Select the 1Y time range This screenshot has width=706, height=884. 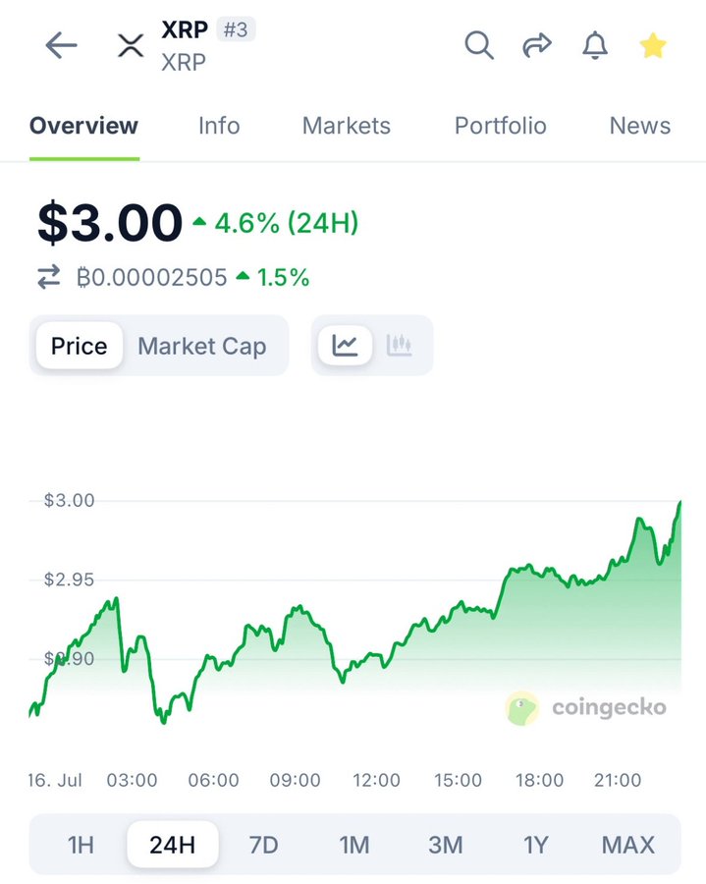535,845
